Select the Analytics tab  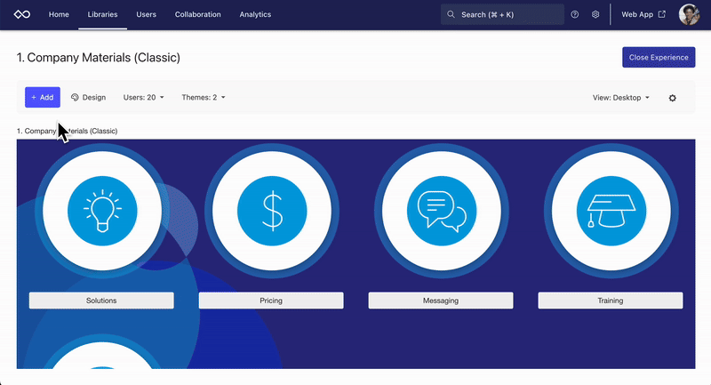(x=255, y=14)
